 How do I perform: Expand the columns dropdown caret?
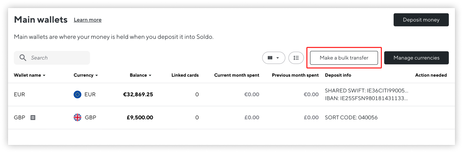[278, 58]
